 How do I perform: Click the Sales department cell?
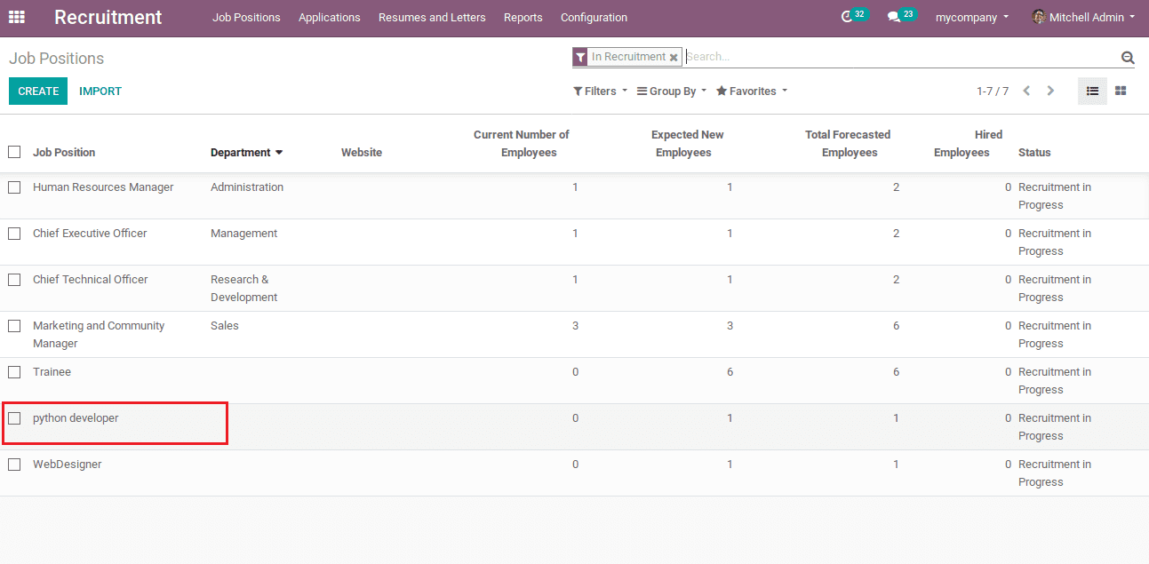click(225, 326)
